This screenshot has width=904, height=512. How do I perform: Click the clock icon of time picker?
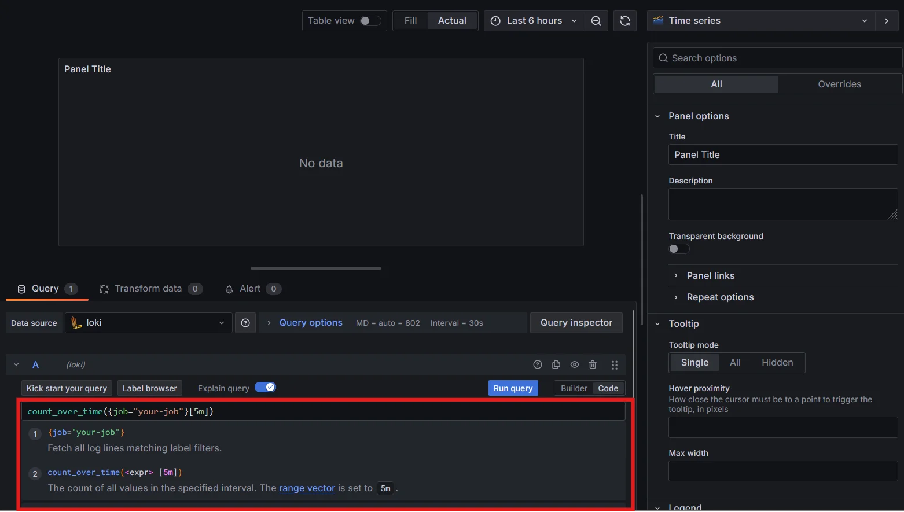coord(495,21)
